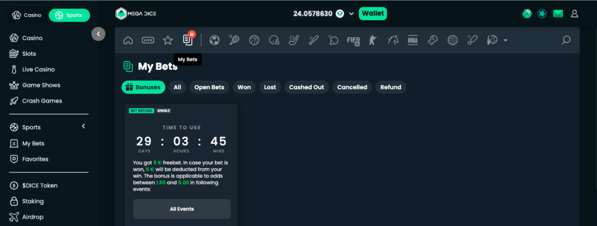This screenshot has height=226, width=597.
Task: Click the All Events button
Action: 182,209
